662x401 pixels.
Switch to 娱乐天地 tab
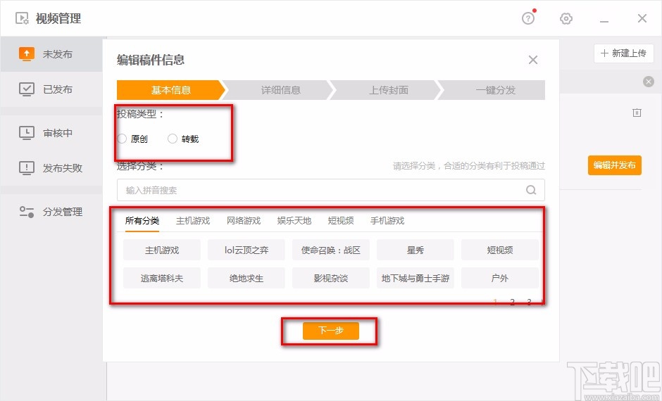[294, 220]
